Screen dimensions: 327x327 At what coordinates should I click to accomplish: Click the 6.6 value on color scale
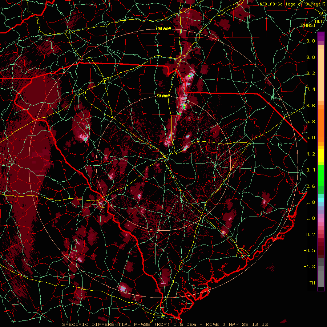311,105
